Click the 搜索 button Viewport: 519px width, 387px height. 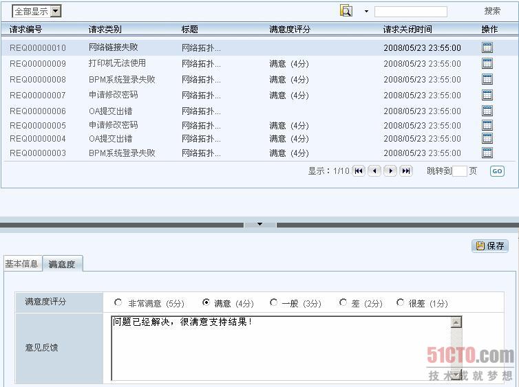click(492, 11)
